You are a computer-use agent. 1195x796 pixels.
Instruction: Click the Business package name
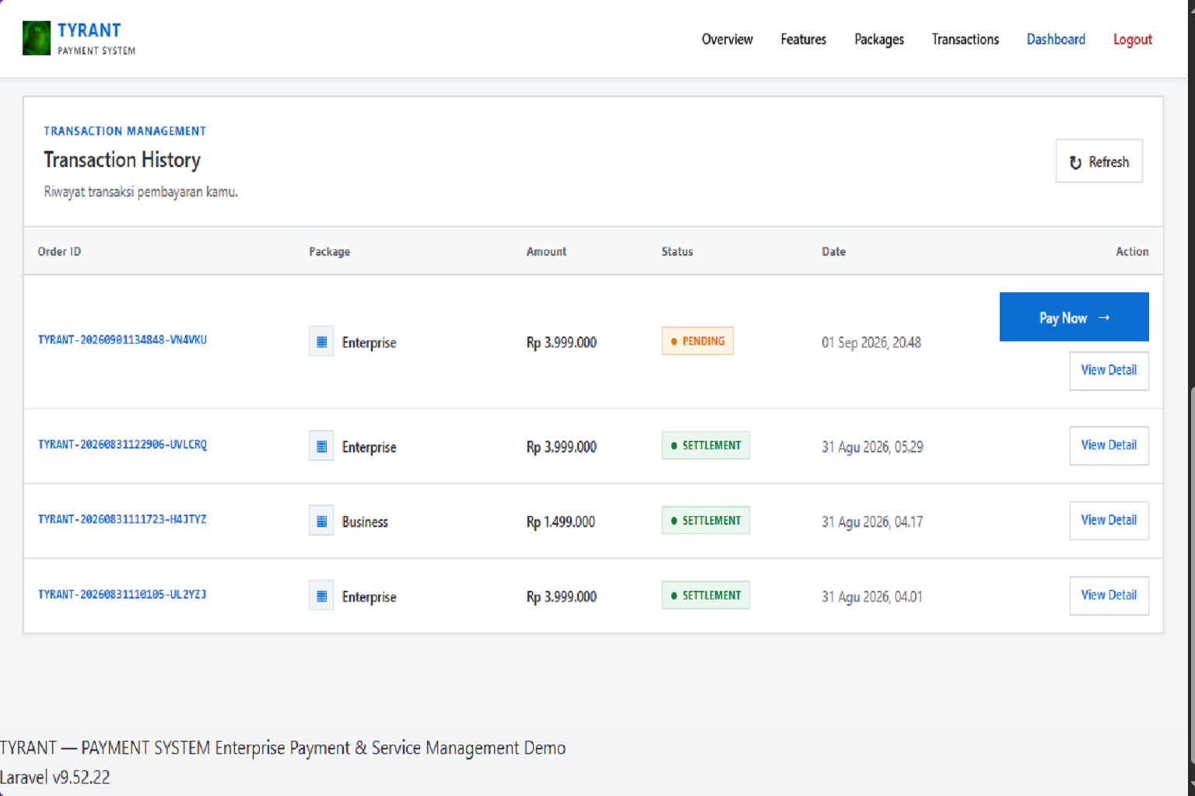click(x=365, y=522)
